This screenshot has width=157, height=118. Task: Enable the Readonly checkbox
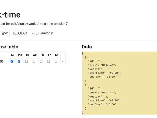37,33
